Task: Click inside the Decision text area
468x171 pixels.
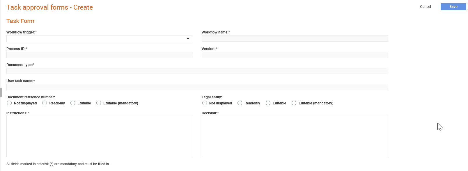Action: (295, 136)
